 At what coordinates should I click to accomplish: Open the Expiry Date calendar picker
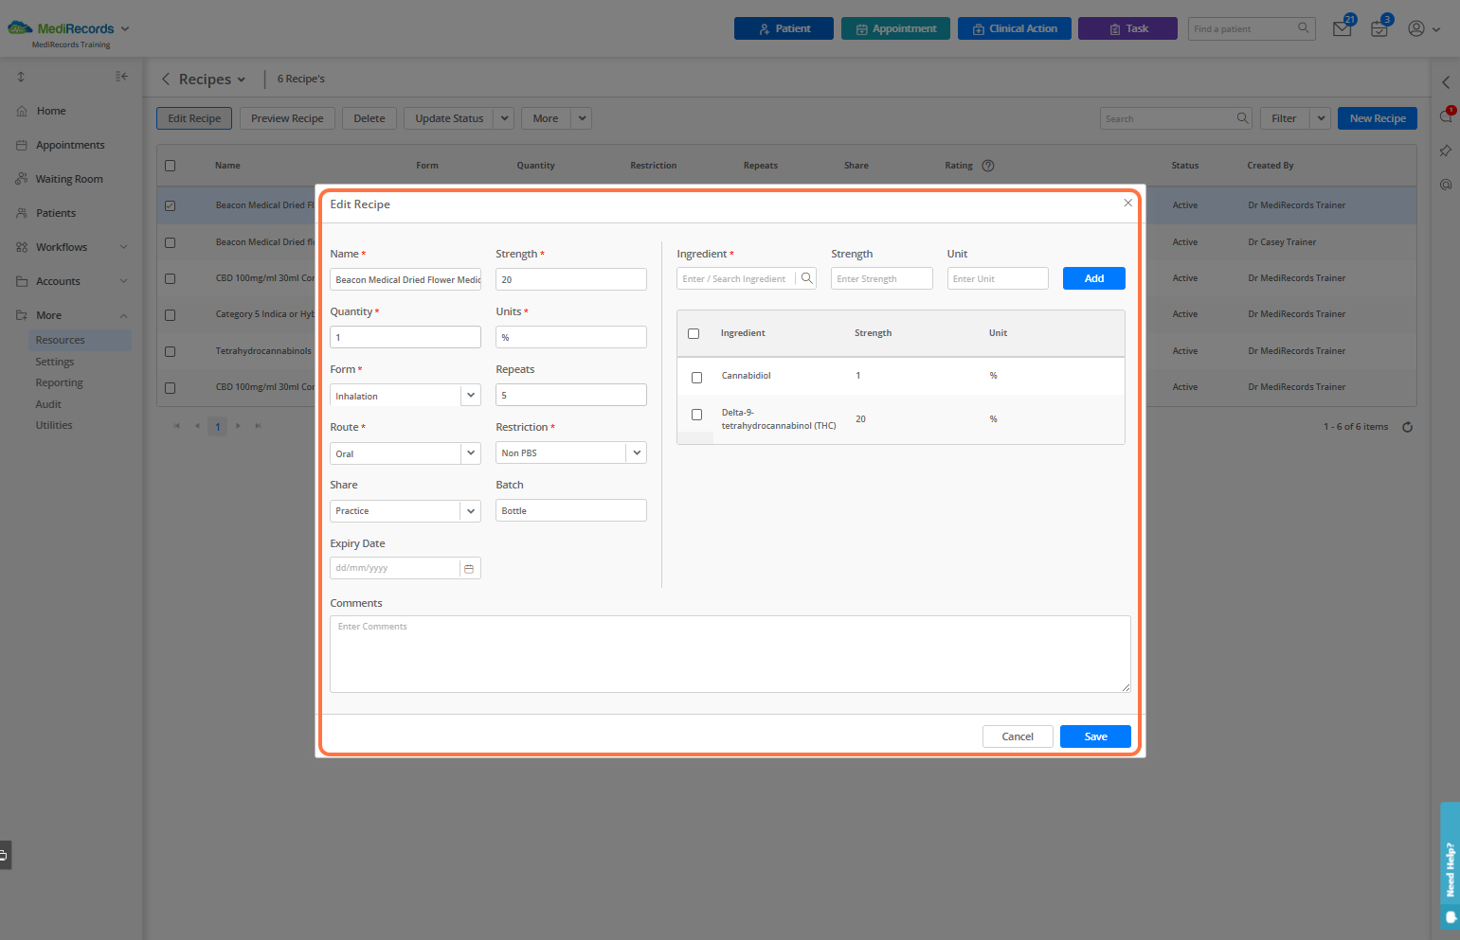click(469, 568)
